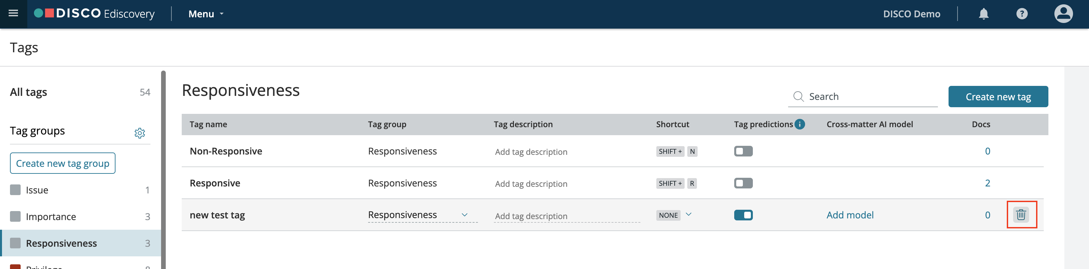Add tag description for new test tag
The width and height of the screenshot is (1089, 269).
point(566,216)
